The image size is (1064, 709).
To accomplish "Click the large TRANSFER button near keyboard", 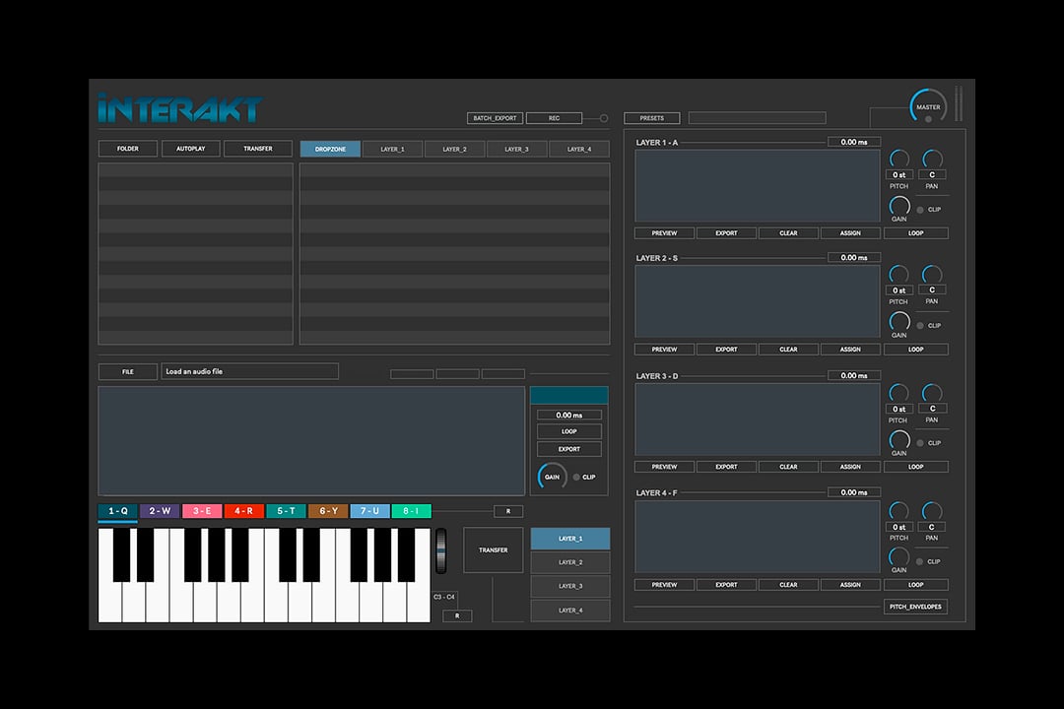I will [494, 550].
